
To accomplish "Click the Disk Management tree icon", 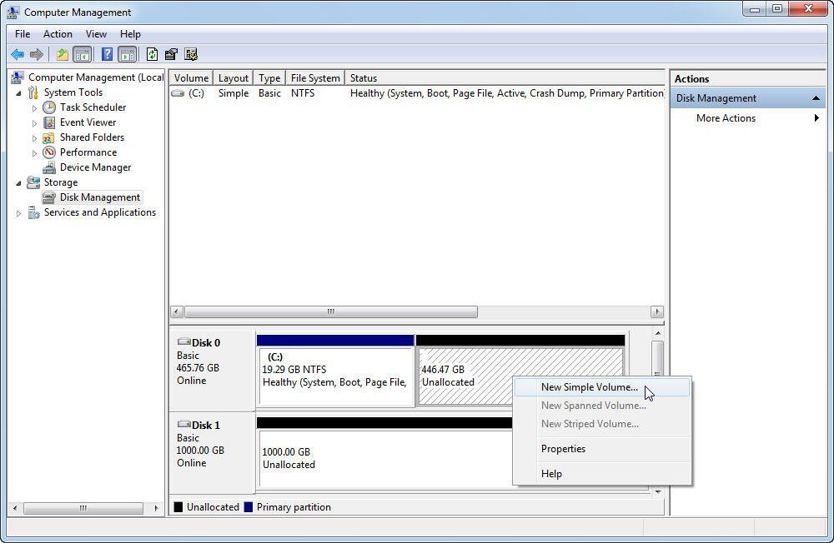I will [x=49, y=197].
